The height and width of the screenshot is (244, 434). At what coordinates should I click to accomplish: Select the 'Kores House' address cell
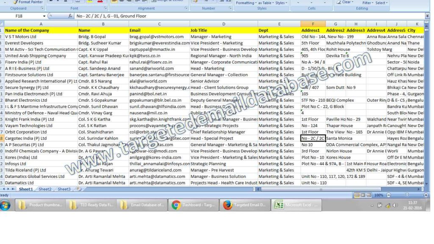click(336, 158)
